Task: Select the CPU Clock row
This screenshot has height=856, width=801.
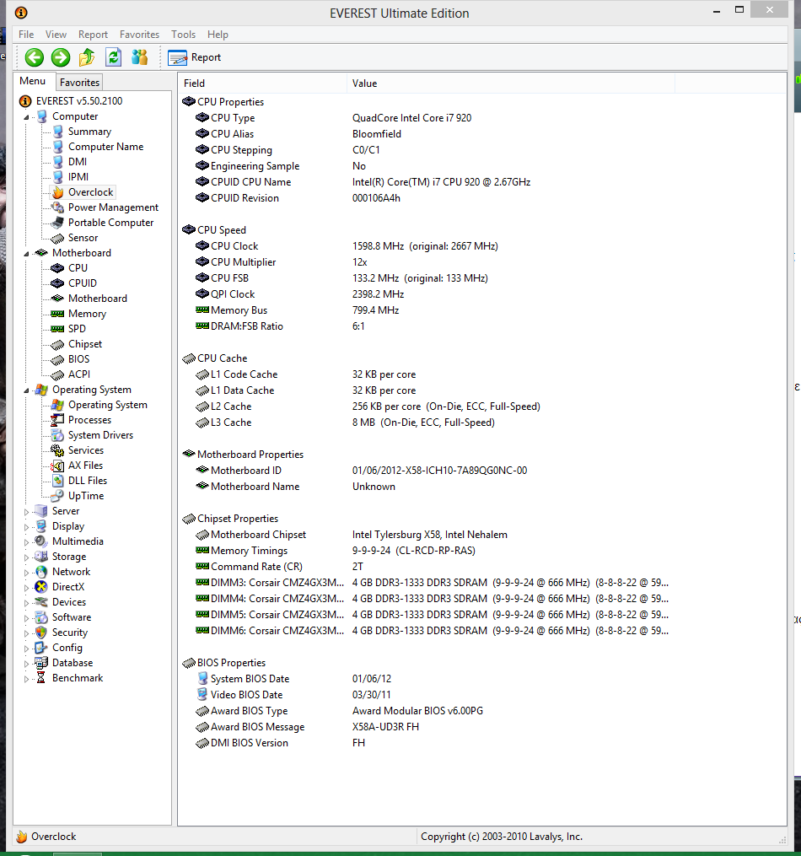Action: [427, 246]
